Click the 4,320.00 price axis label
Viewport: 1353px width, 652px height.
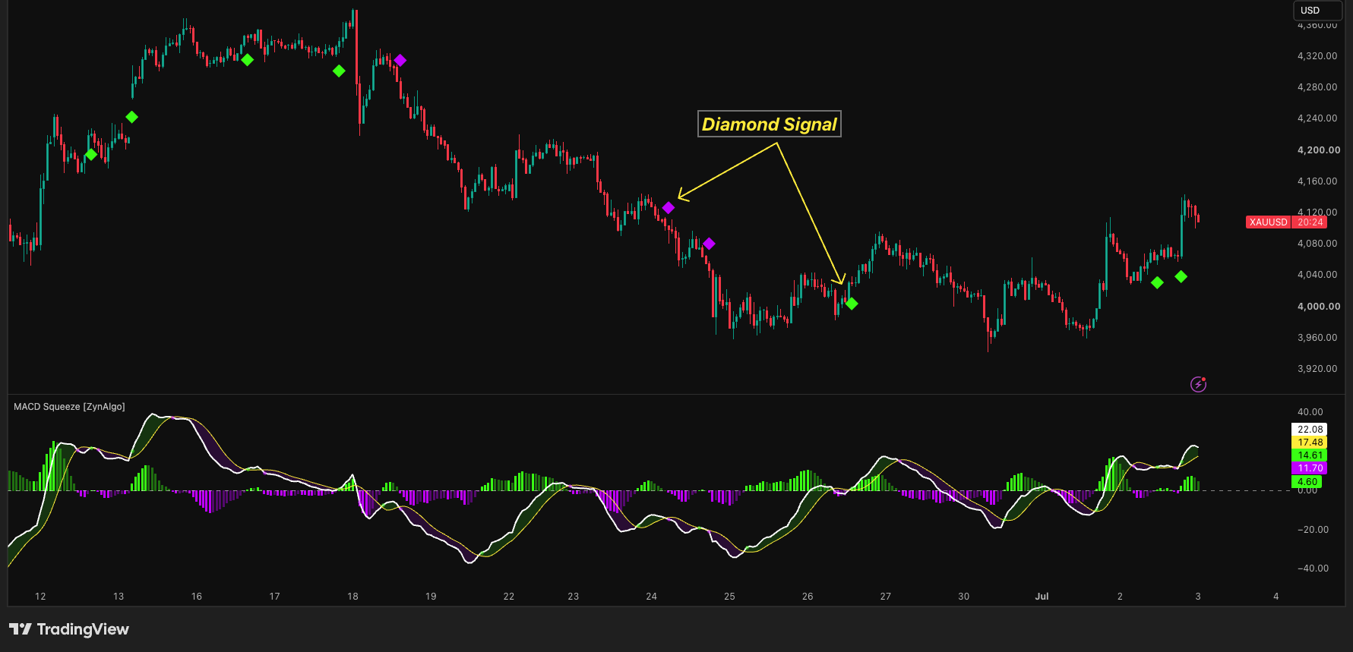coord(1317,56)
